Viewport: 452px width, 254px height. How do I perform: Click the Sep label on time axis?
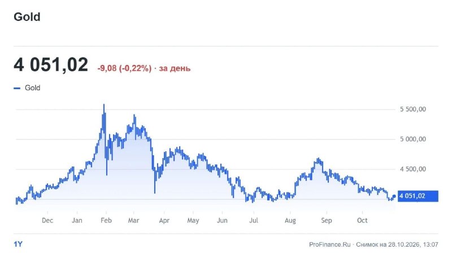pos(327,220)
